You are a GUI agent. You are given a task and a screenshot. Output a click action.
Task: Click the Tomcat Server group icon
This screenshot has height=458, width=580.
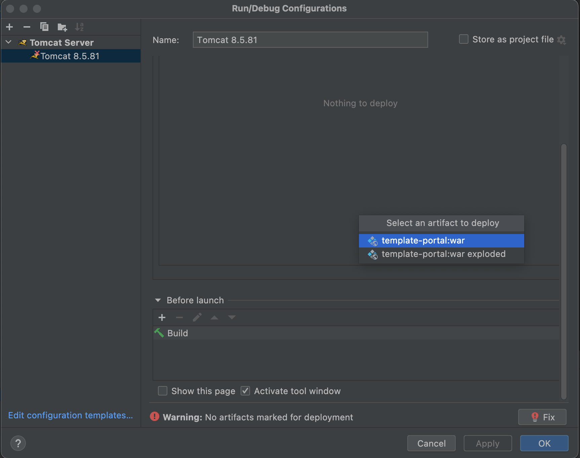tap(22, 43)
